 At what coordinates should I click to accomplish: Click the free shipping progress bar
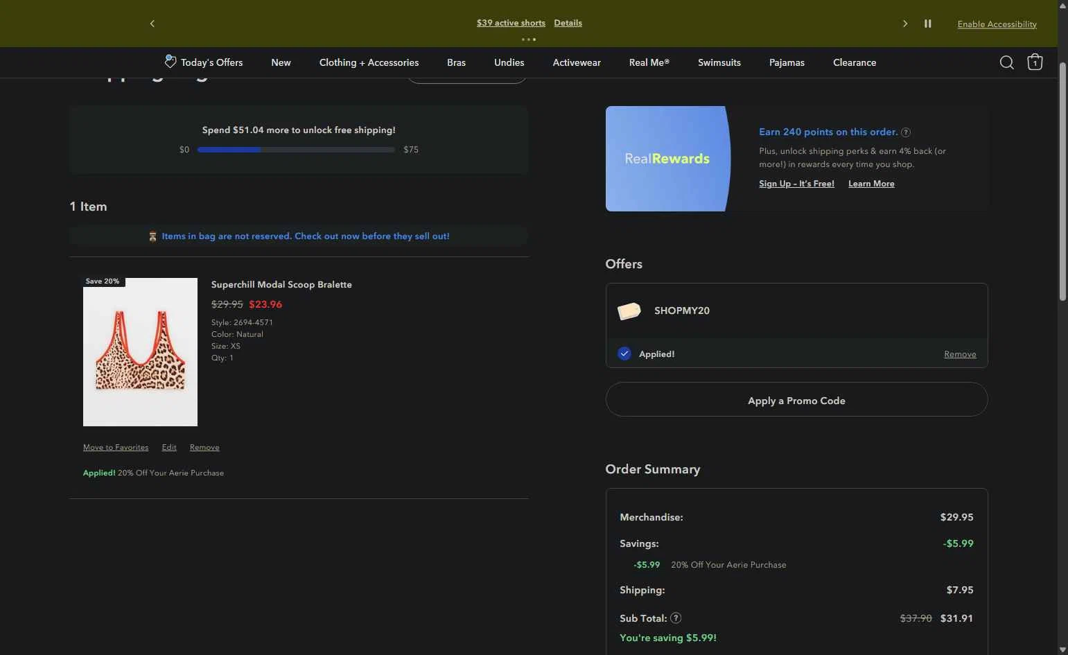tap(296, 150)
